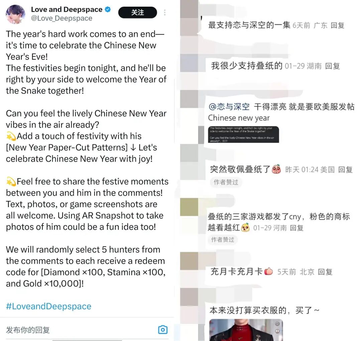Click the blue verified badge next to Love and Deepspace

tap(108, 9)
